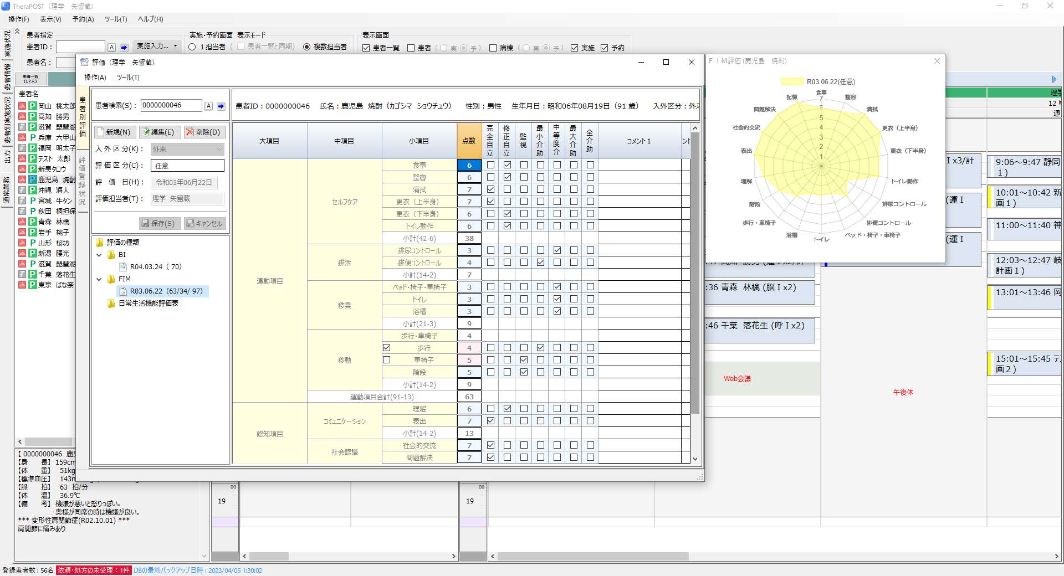Click the 保存(S) button
Image resolution: width=1064 pixels, height=576 pixels.
[x=160, y=223]
